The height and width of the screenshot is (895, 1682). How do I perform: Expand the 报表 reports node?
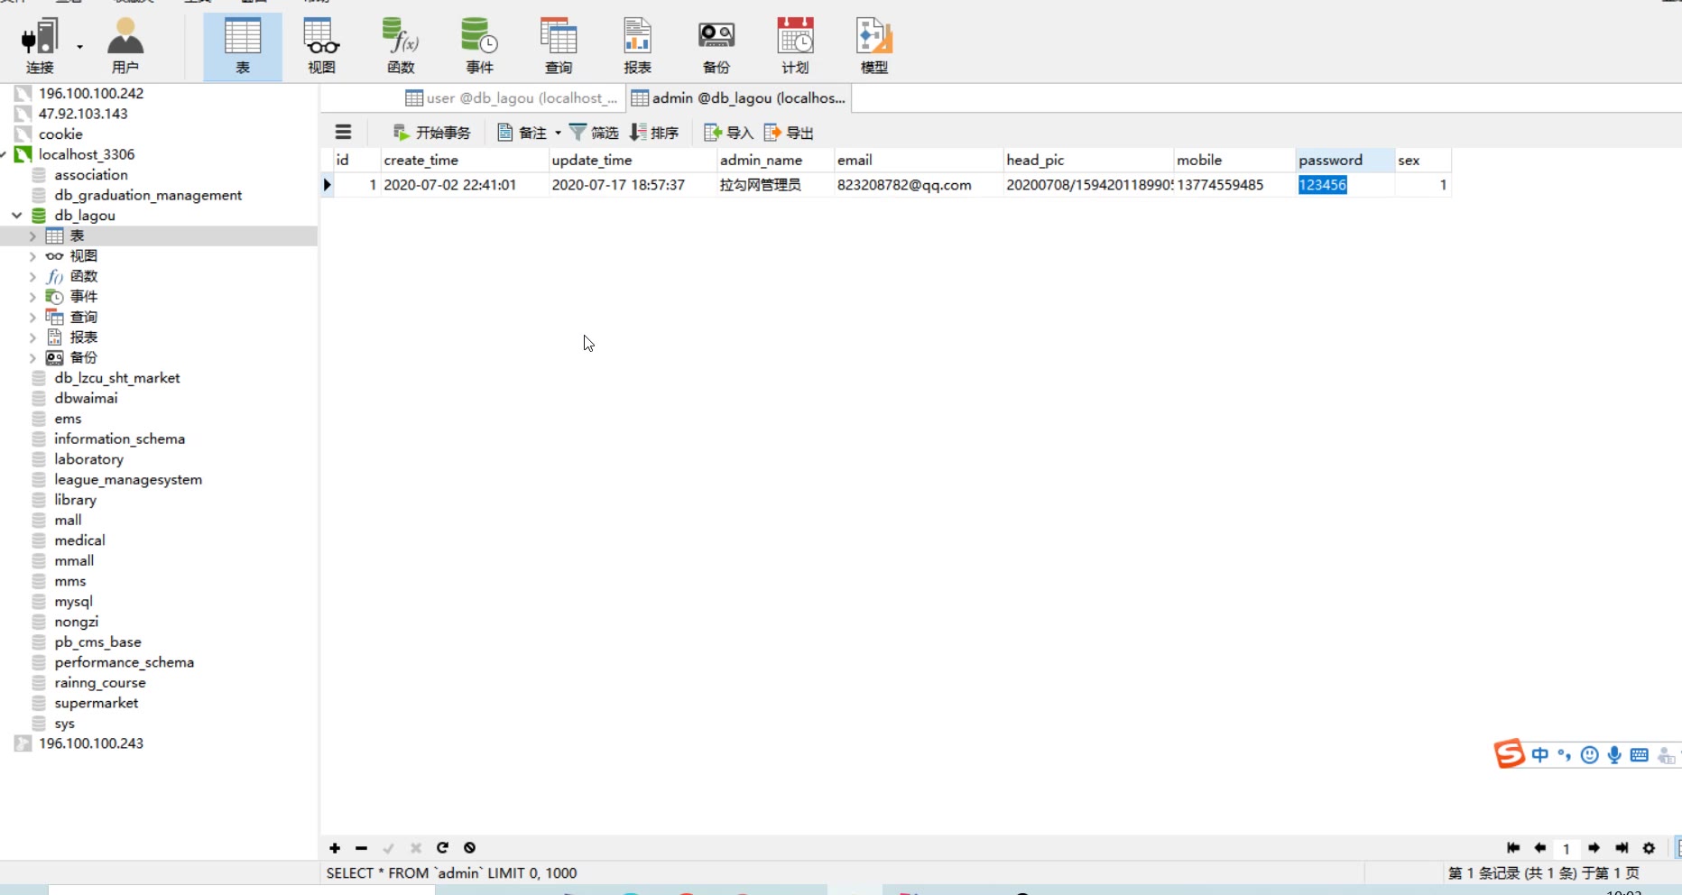(x=32, y=337)
